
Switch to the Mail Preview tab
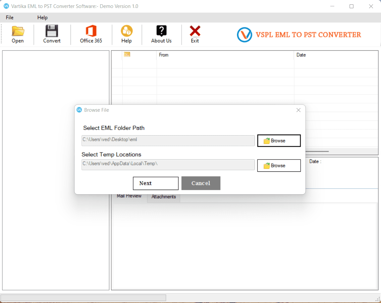coord(129,196)
